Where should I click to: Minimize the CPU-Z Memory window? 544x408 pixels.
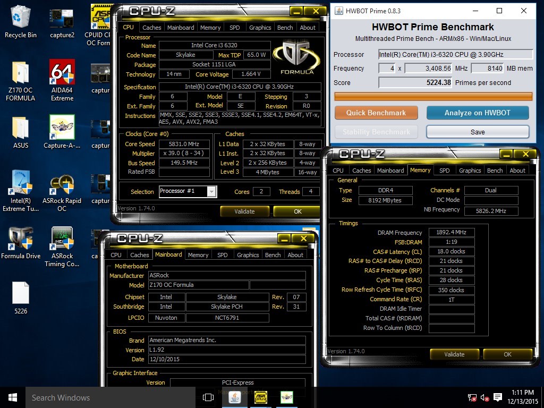click(506, 155)
